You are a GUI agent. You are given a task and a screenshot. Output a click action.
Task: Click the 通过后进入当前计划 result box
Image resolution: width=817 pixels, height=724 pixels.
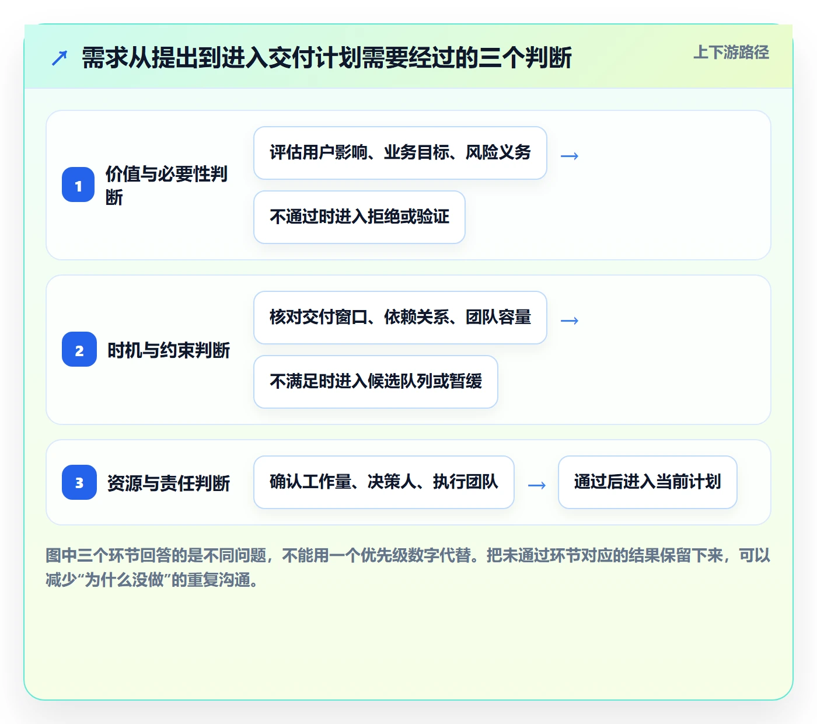click(648, 482)
